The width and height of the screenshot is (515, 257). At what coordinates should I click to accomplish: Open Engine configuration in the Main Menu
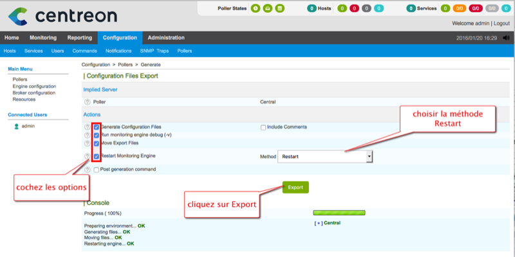pos(34,86)
